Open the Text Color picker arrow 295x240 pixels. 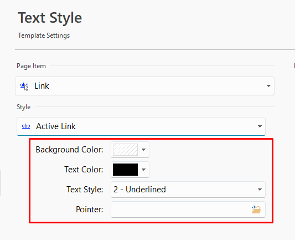click(x=143, y=170)
